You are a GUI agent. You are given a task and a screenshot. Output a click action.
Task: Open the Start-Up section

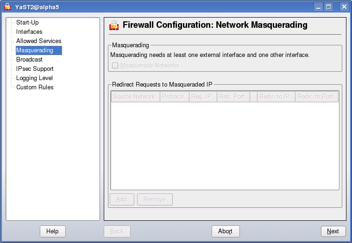click(x=27, y=22)
